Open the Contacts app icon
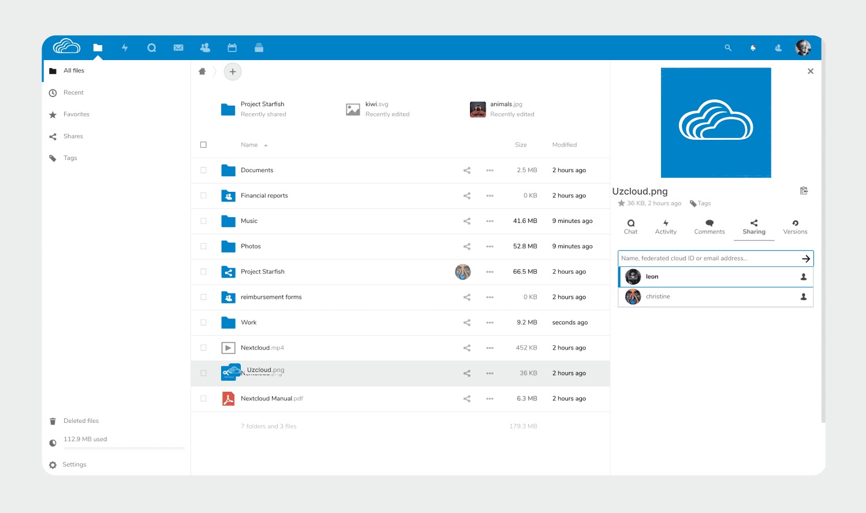Viewport: 866px width, 513px height. 205,48
